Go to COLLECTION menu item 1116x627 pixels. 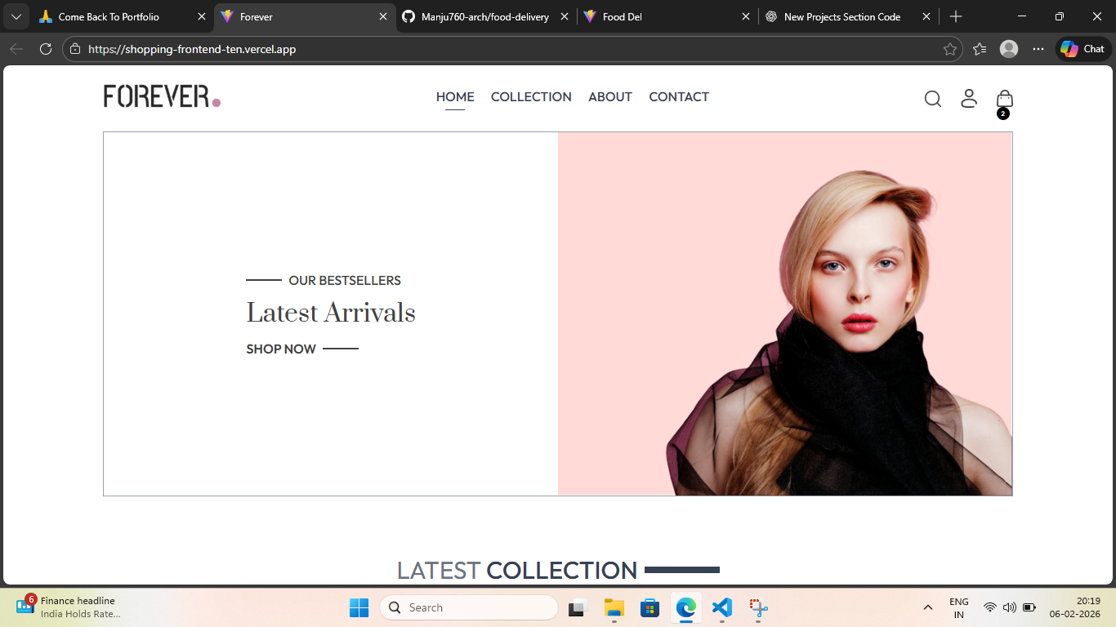(531, 96)
